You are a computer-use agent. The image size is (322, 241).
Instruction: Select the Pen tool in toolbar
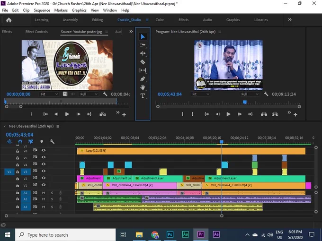click(143, 79)
